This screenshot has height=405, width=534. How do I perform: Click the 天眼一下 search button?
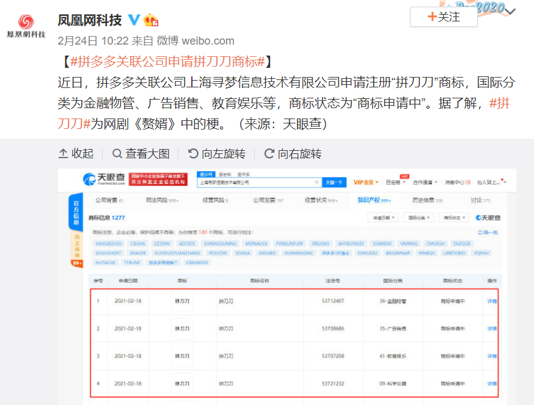pos(334,183)
